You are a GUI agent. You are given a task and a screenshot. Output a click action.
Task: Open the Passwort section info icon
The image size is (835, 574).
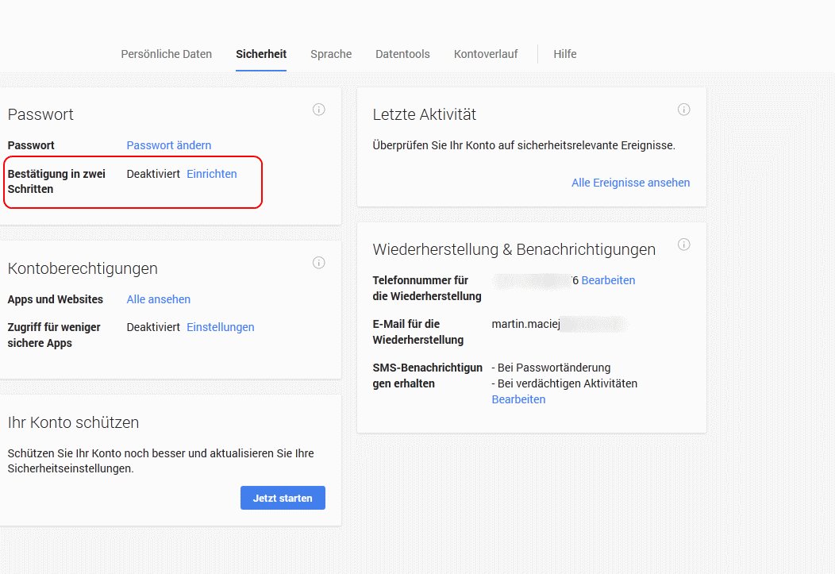click(319, 110)
